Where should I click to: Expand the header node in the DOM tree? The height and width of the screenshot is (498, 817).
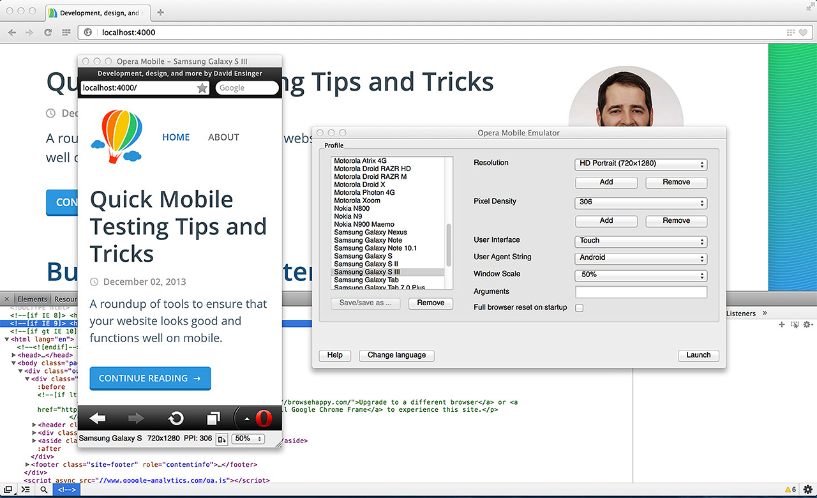coord(34,425)
